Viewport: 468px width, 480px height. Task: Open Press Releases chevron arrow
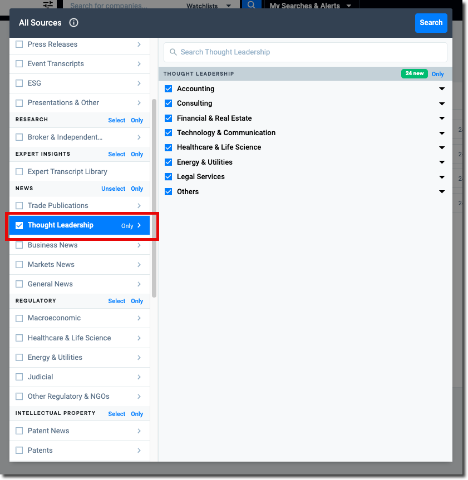139,44
